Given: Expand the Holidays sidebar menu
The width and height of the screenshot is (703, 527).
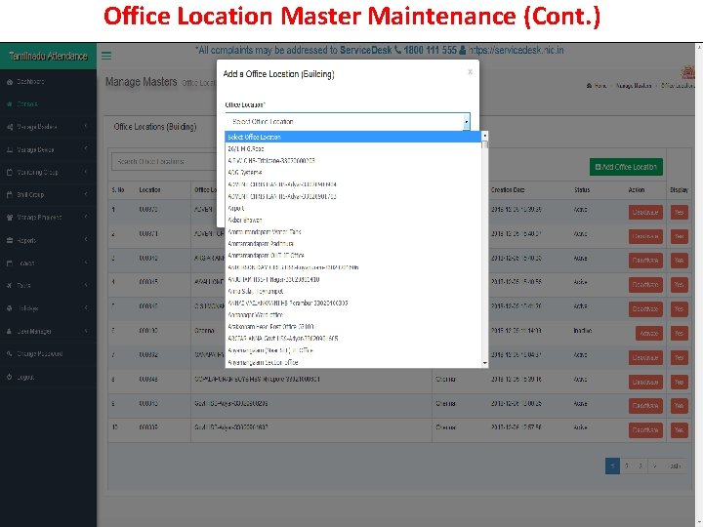Looking at the screenshot, I should 48,308.
